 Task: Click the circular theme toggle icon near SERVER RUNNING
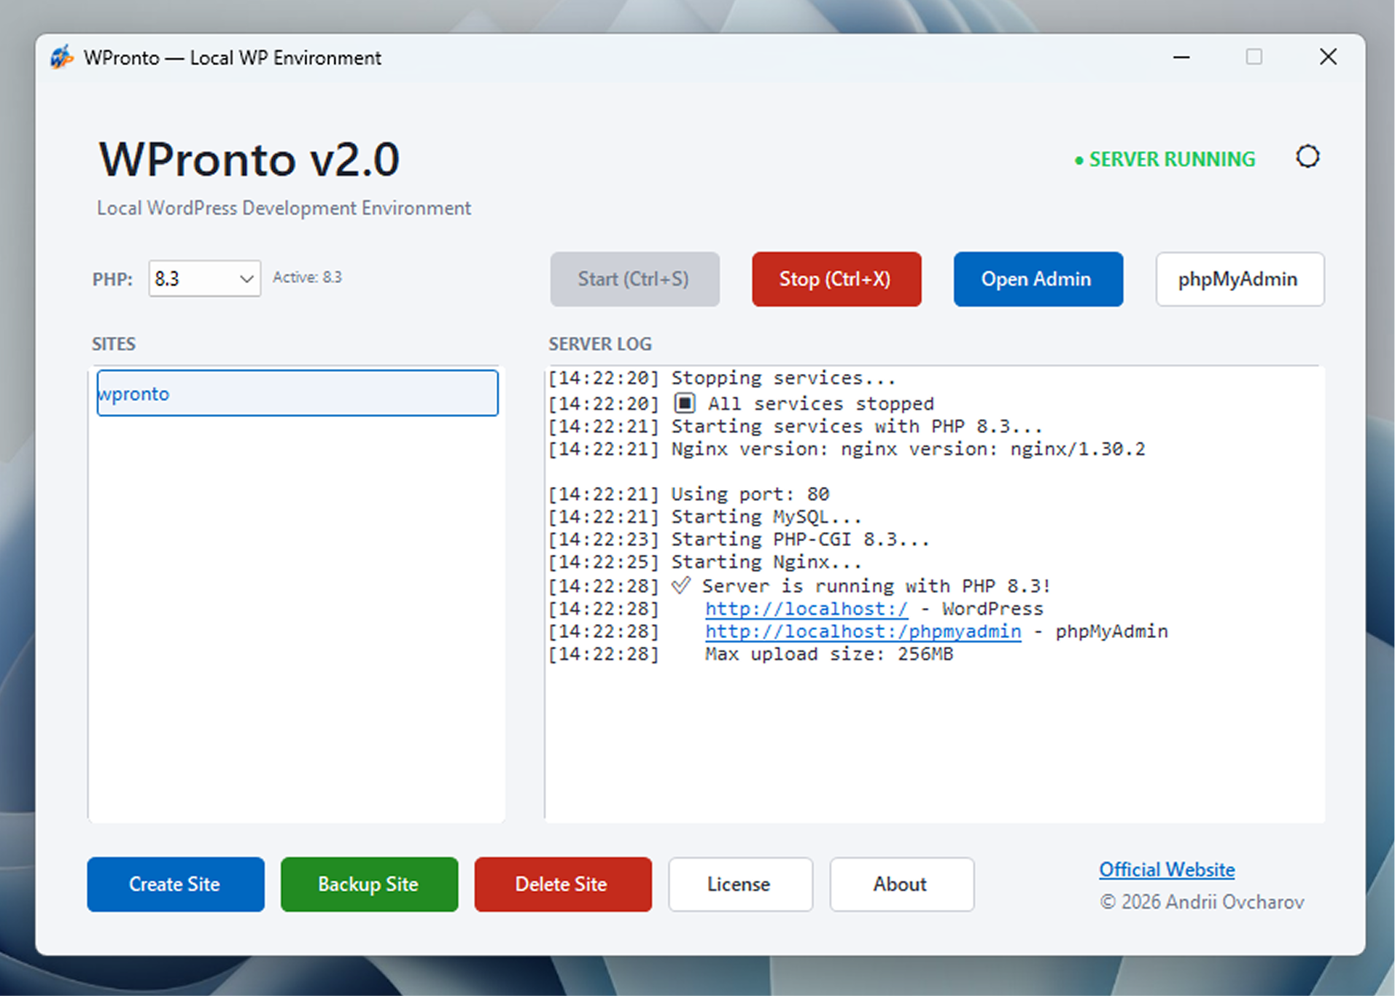coord(1307,157)
